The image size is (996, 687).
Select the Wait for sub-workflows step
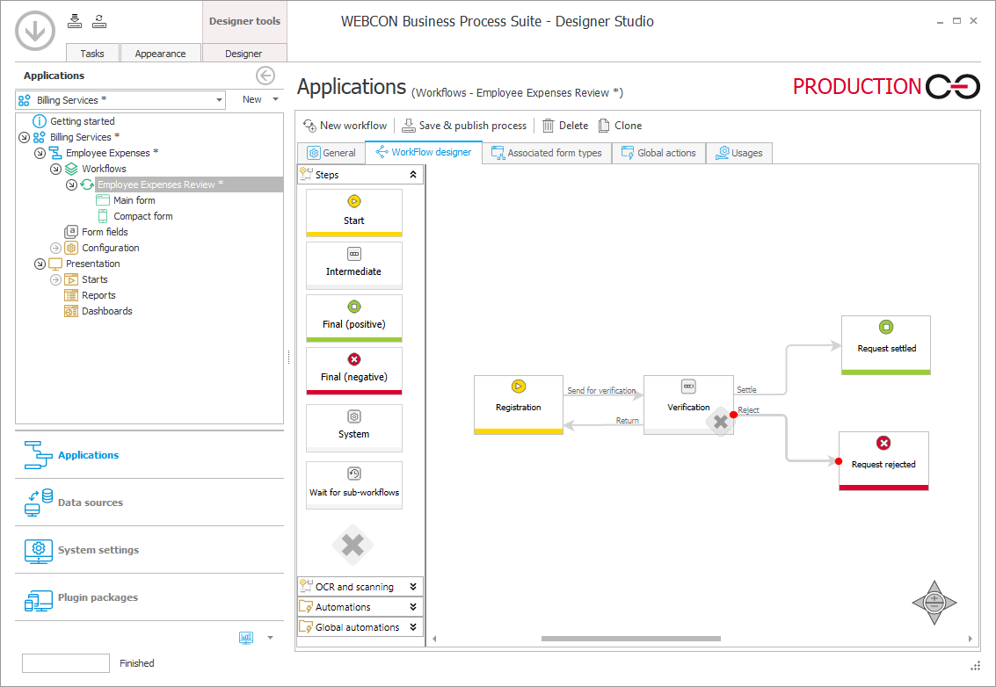(353, 485)
